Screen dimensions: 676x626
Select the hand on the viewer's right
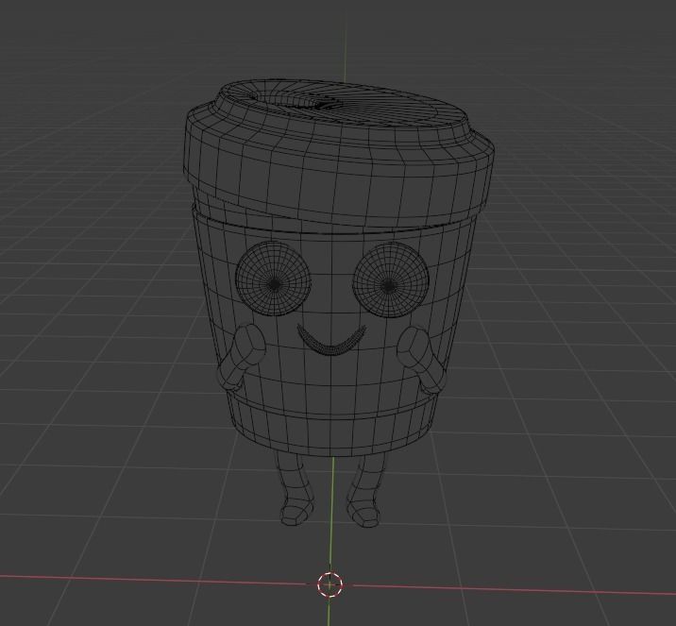pyautogui.click(x=414, y=348)
